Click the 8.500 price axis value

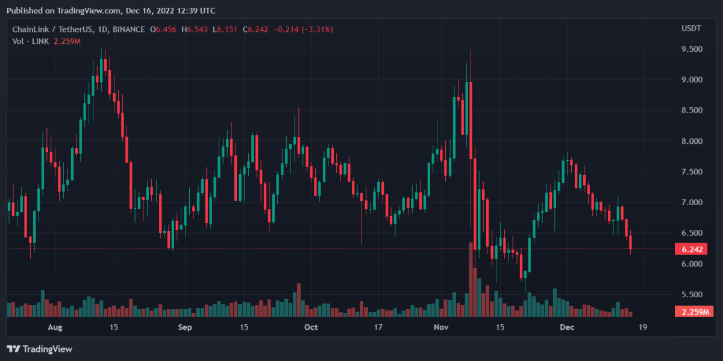click(692, 111)
